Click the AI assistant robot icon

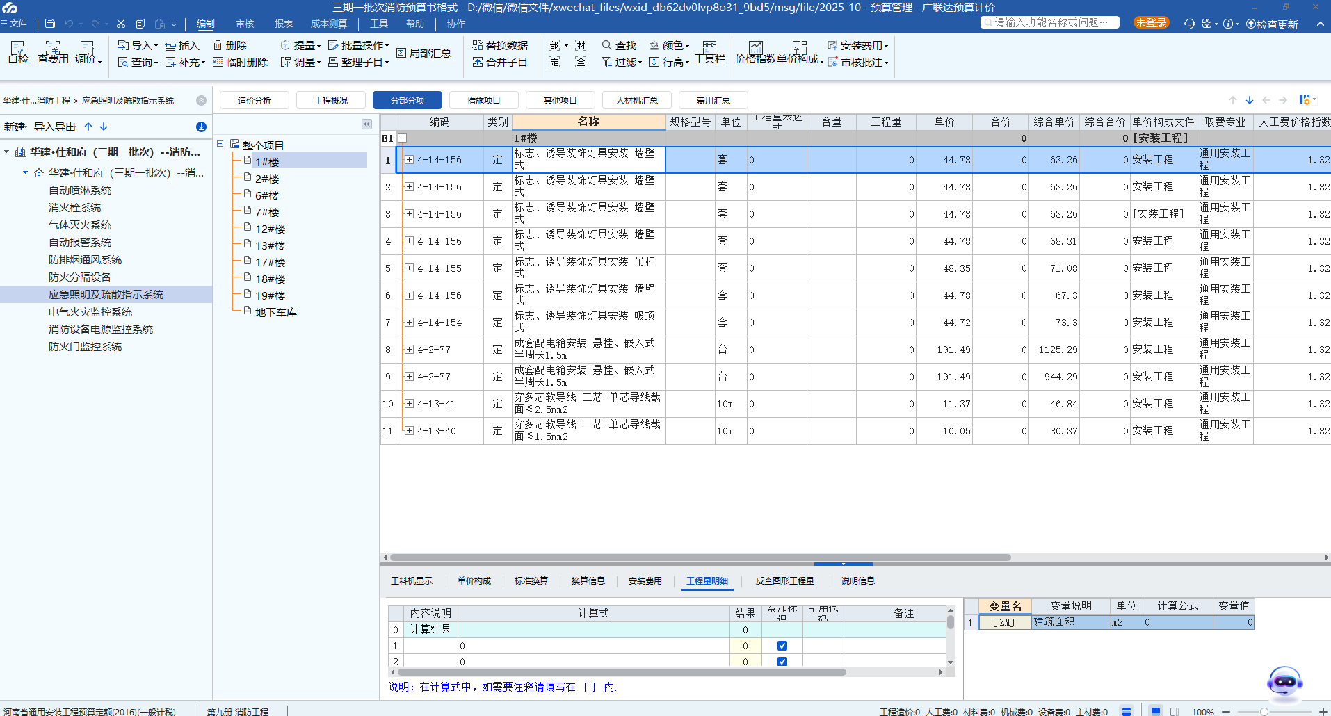point(1284,683)
